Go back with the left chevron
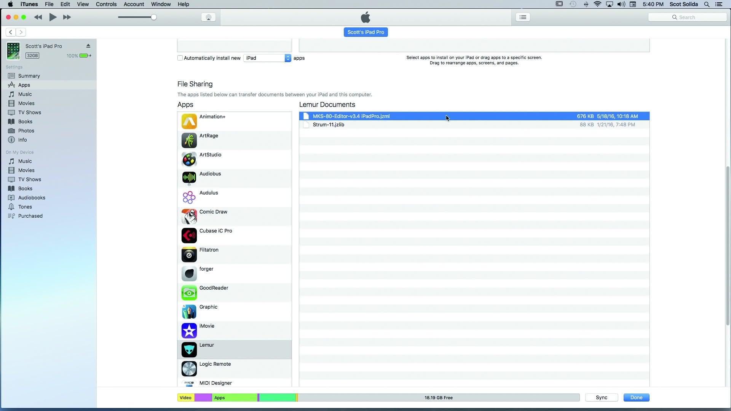The image size is (731, 411). pos(11,32)
